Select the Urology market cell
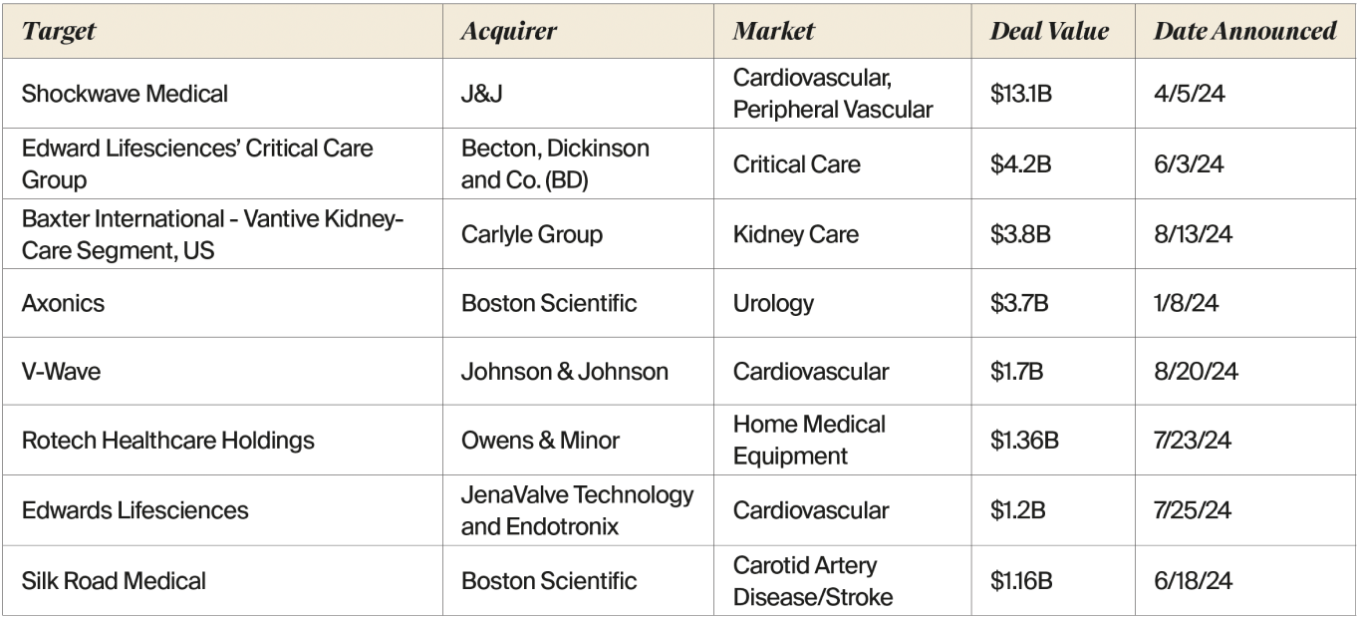The width and height of the screenshot is (1357, 618). click(773, 304)
